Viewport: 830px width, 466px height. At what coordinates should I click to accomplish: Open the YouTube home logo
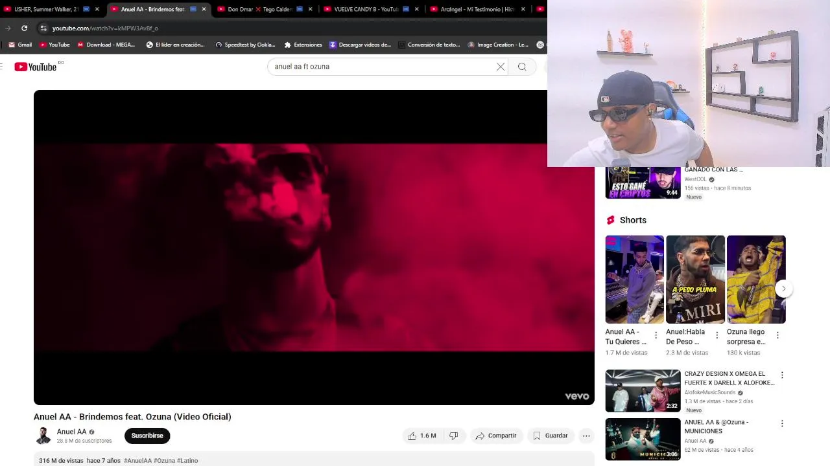(x=36, y=67)
